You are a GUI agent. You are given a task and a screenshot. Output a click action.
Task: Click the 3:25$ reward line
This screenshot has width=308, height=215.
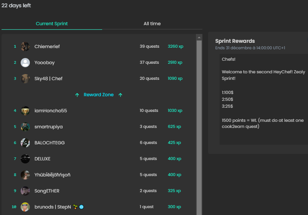[227, 106]
